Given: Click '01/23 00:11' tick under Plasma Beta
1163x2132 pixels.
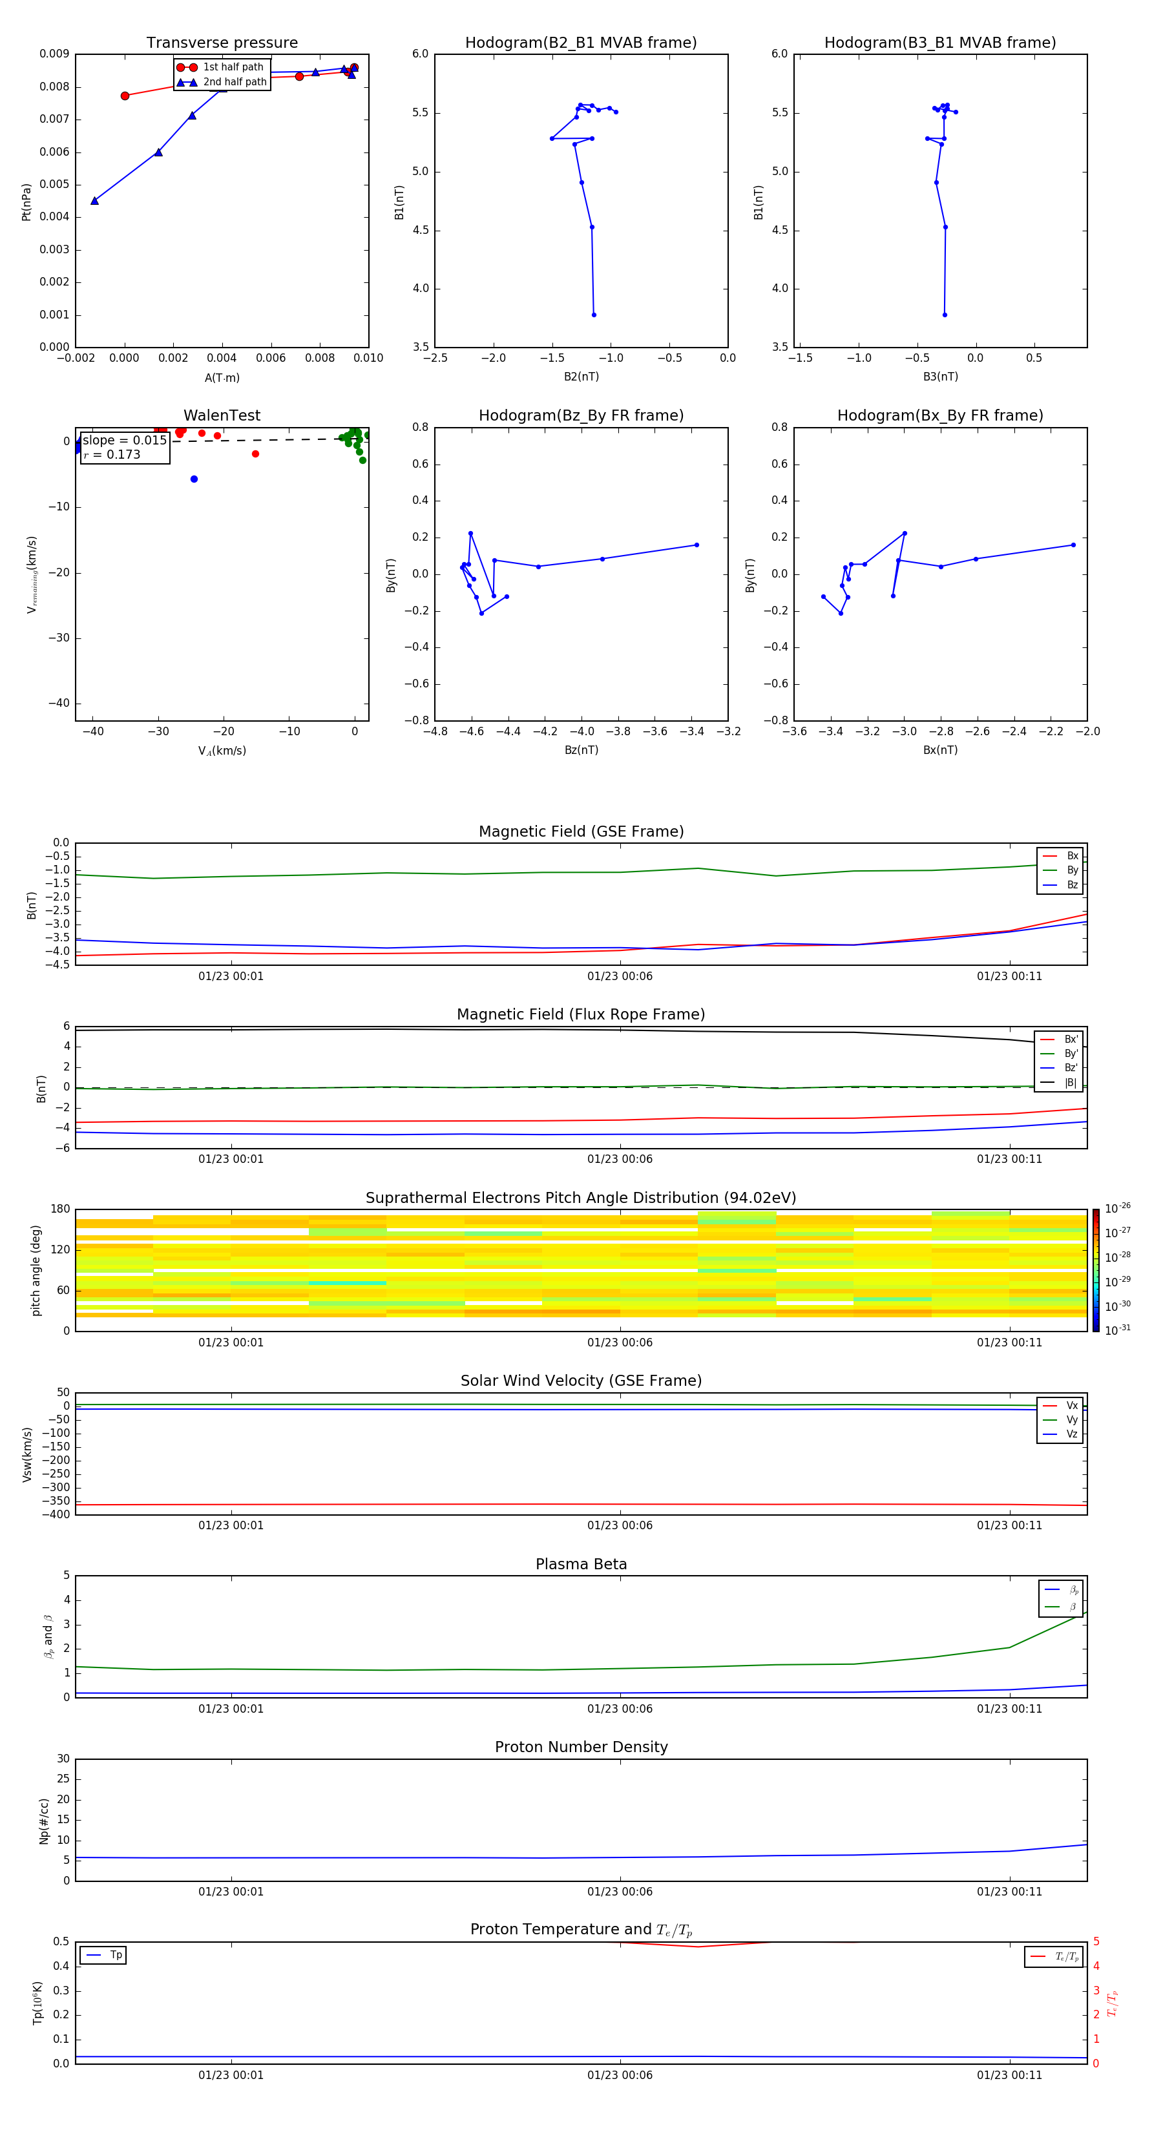Looking at the screenshot, I should (x=1009, y=1708).
